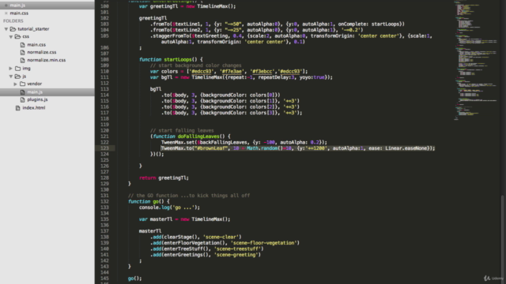Expand the vendor folder arrow
The image size is (506, 284).
click(16, 84)
